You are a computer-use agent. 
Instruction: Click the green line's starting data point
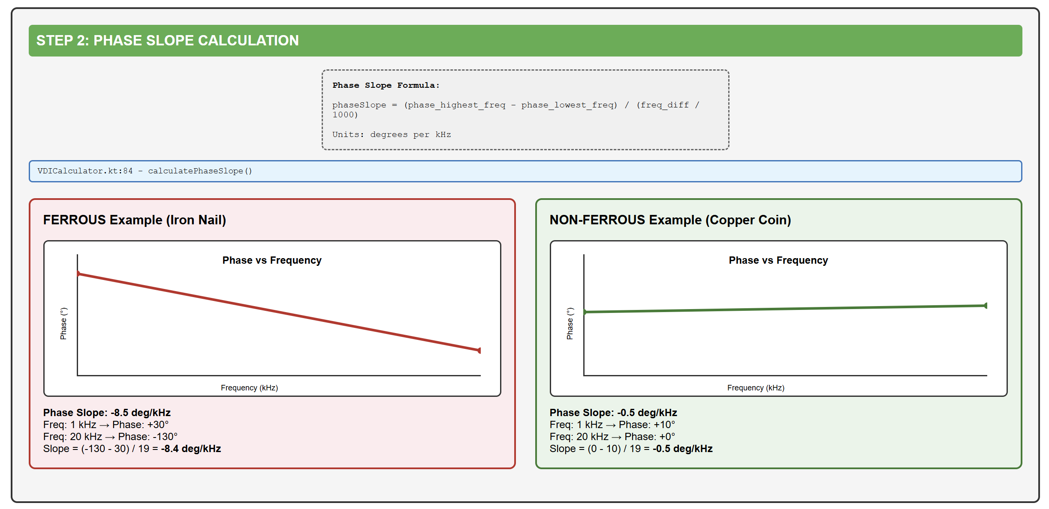[585, 312]
